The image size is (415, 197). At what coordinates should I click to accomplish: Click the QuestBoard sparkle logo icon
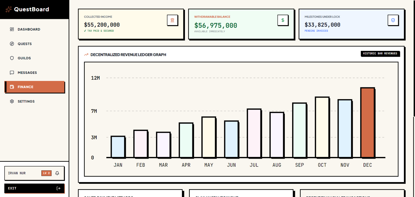click(x=9, y=9)
